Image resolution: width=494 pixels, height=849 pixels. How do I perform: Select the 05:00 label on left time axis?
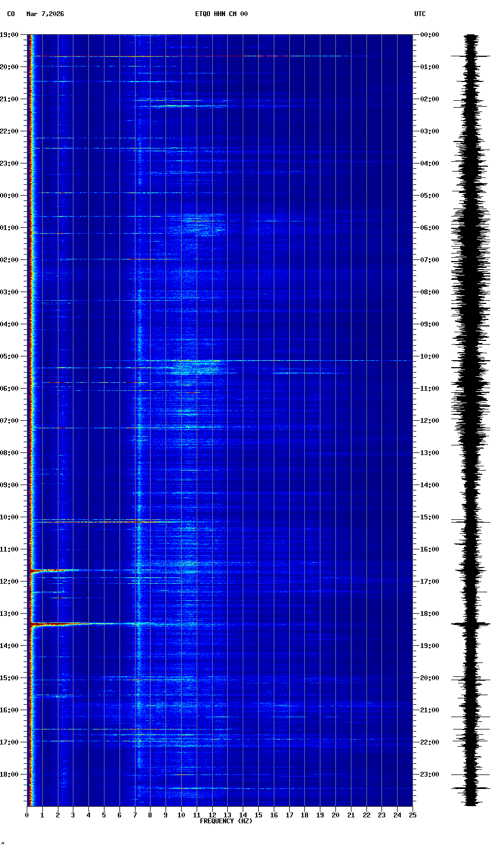(9, 356)
